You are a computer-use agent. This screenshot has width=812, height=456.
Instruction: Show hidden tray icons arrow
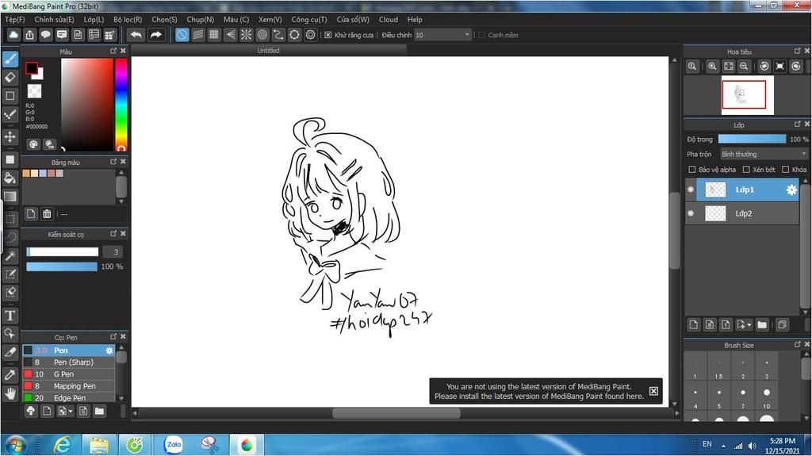point(723,446)
